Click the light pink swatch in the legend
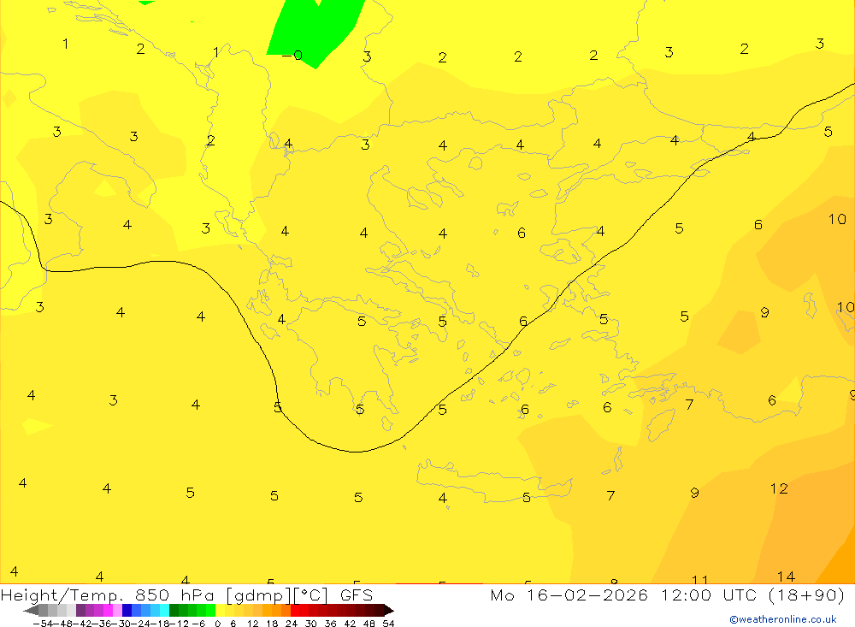 [x=117, y=611]
